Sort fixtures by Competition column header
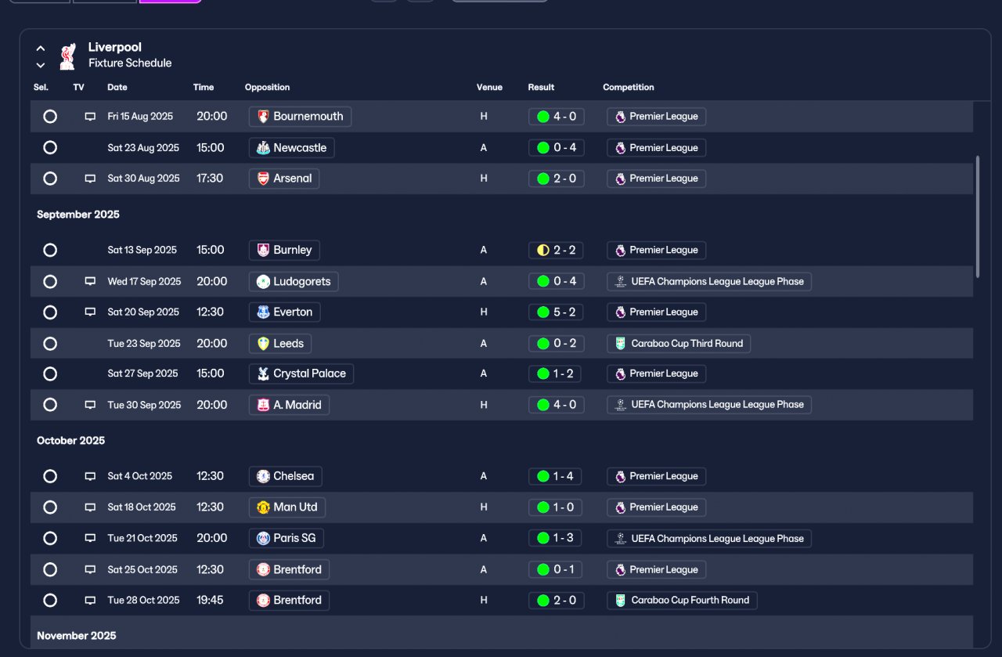1002x657 pixels. pos(629,88)
